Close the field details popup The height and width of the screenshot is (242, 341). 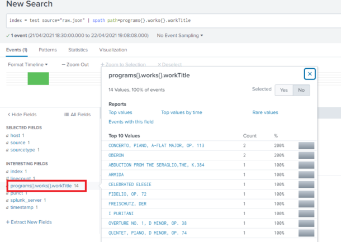(x=310, y=74)
